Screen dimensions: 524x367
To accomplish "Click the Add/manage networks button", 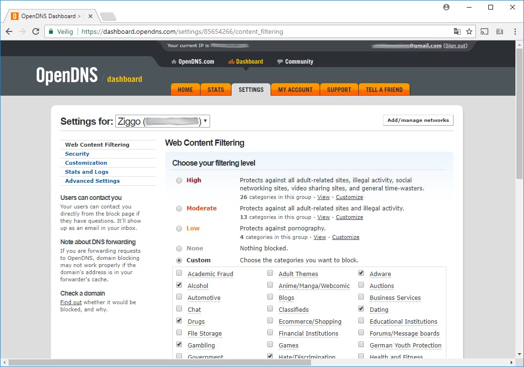I will pyautogui.click(x=418, y=120).
